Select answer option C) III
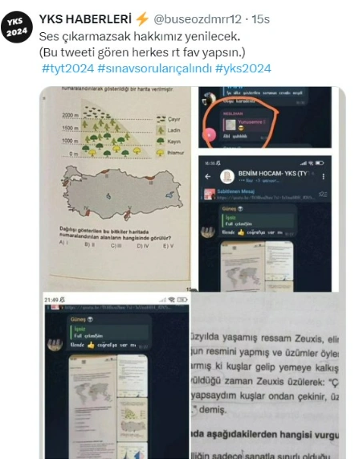 tap(116, 245)
